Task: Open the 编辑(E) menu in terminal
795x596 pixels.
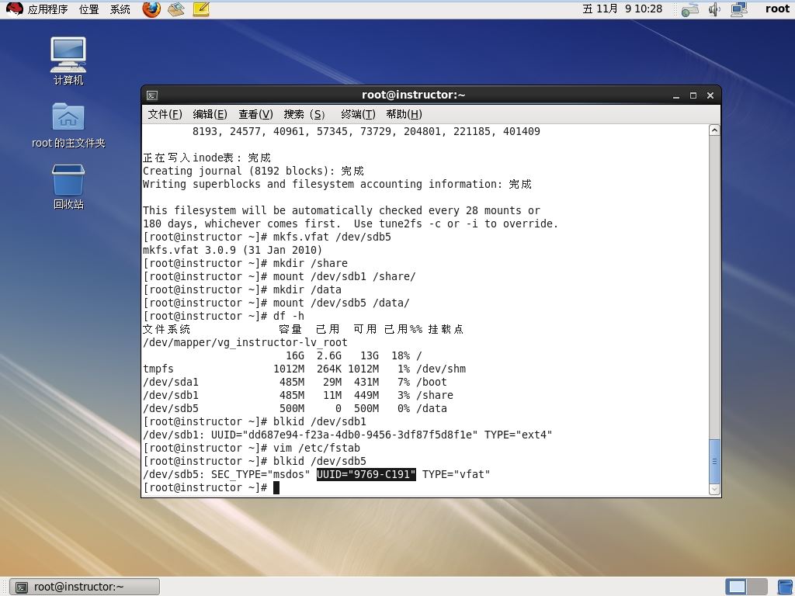Action: [210, 114]
